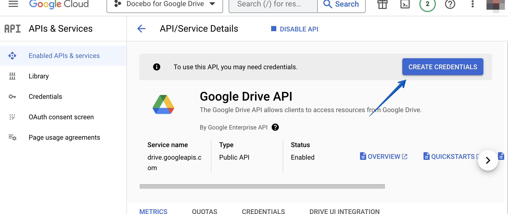This screenshot has height=214, width=508.
Task: Click help icon beside Google Enterprise API
Action: pos(275,127)
